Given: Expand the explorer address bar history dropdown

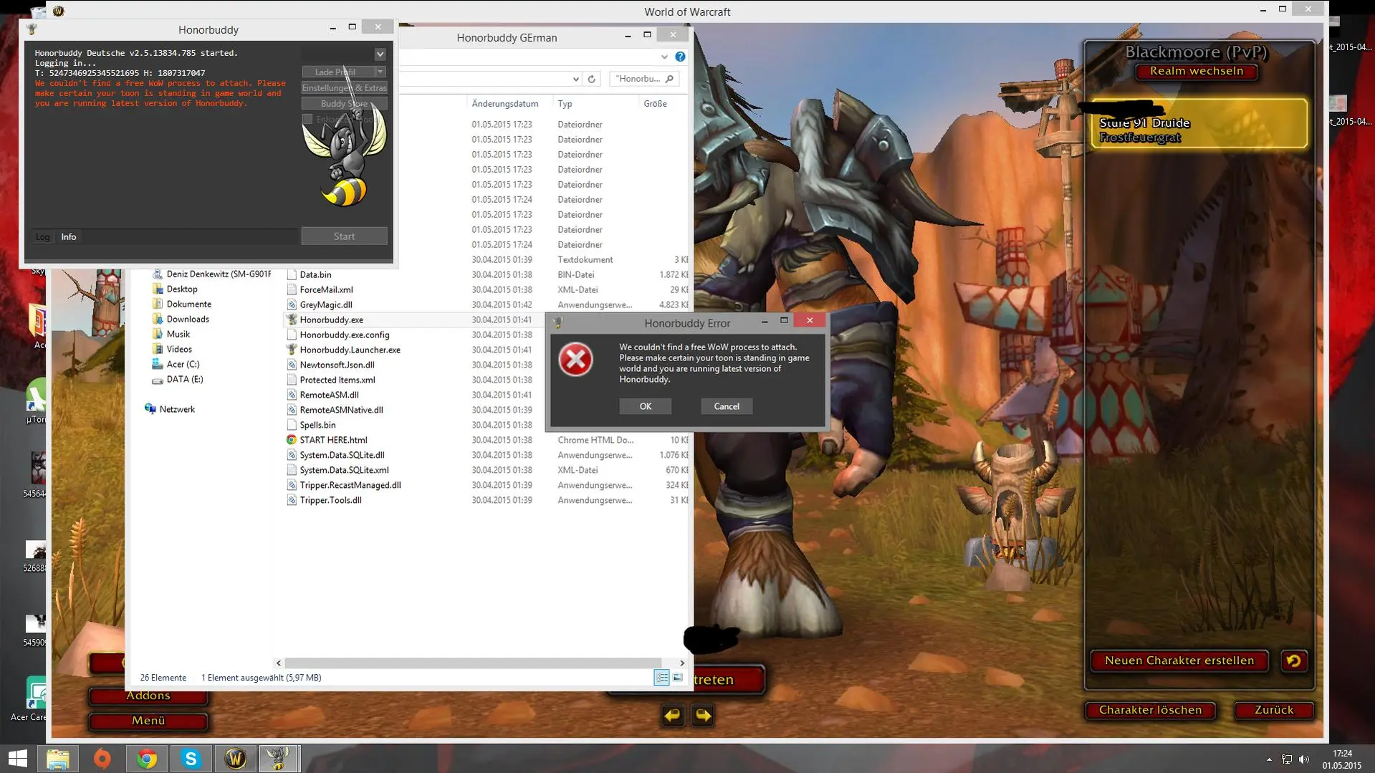Looking at the screenshot, I should (x=575, y=79).
